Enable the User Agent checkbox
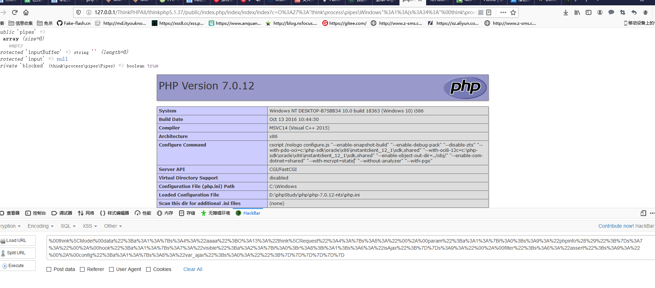The width and height of the screenshot is (655, 288). click(x=112, y=270)
